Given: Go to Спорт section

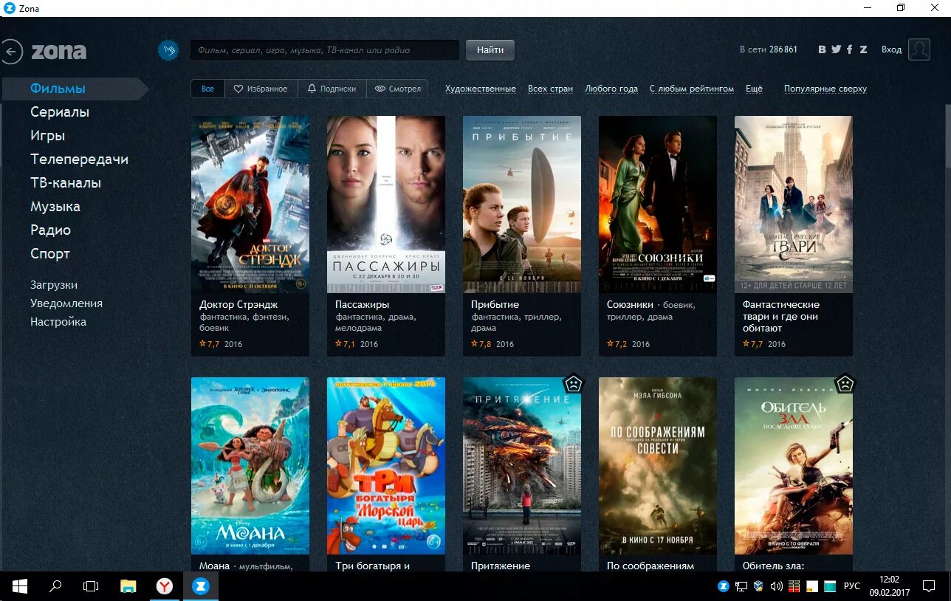Looking at the screenshot, I should pos(50,254).
